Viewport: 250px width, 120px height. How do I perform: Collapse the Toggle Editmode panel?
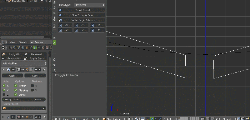[x=56, y=75]
